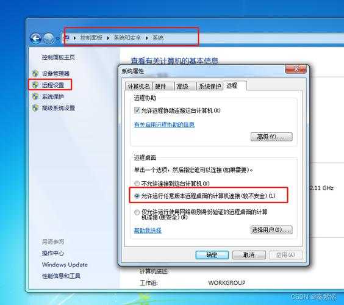Open the 选择用户(S)... button
344x305 pixels.
point(271,230)
